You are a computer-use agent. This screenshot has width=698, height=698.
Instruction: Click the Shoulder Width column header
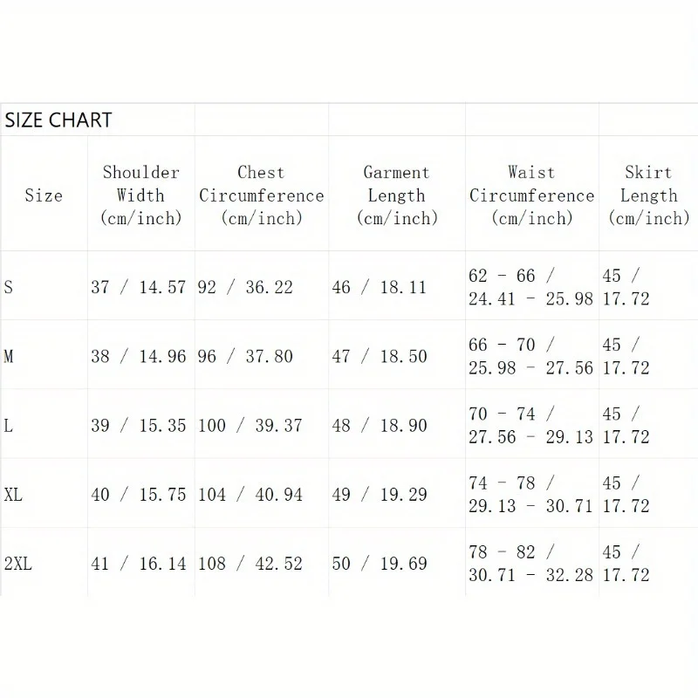click(x=140, y=195)
